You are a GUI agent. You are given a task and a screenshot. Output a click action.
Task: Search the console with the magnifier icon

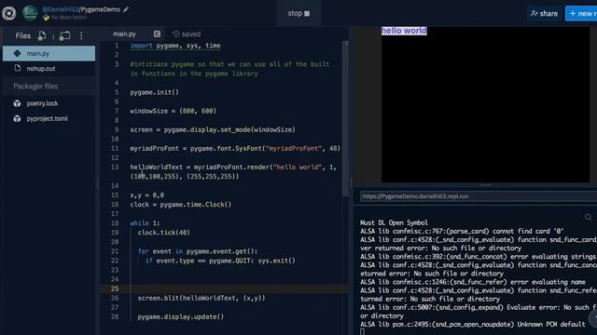[x=588, y=217]
